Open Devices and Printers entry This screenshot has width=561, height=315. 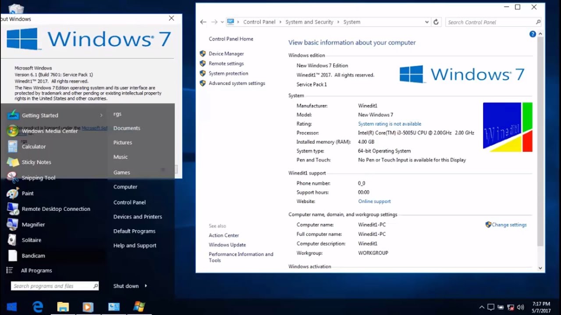tap(138, 217)
